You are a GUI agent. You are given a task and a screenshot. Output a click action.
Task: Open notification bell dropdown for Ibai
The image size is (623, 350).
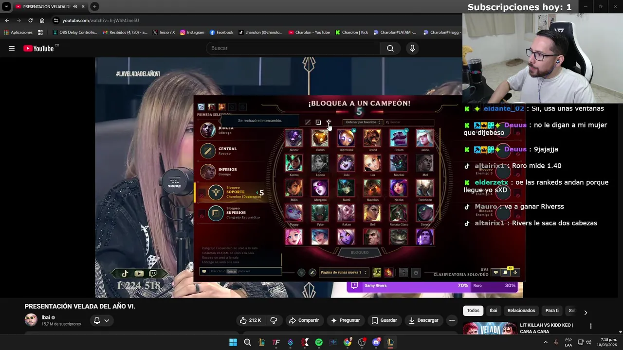(101, 320)
